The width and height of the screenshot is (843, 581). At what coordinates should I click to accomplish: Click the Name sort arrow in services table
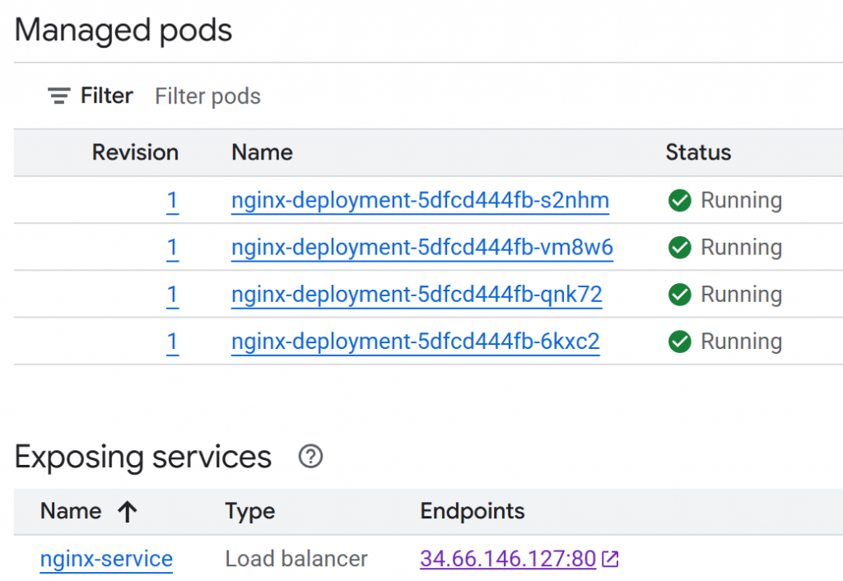127,512
